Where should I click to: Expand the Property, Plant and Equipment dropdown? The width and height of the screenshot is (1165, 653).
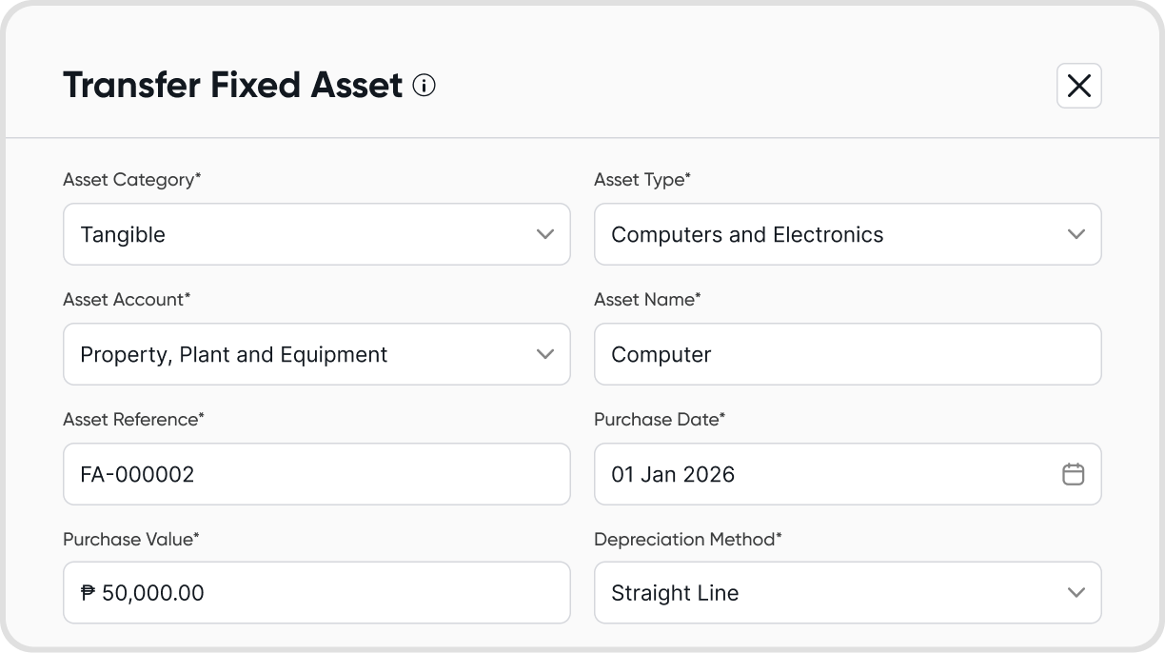point(316,354)
